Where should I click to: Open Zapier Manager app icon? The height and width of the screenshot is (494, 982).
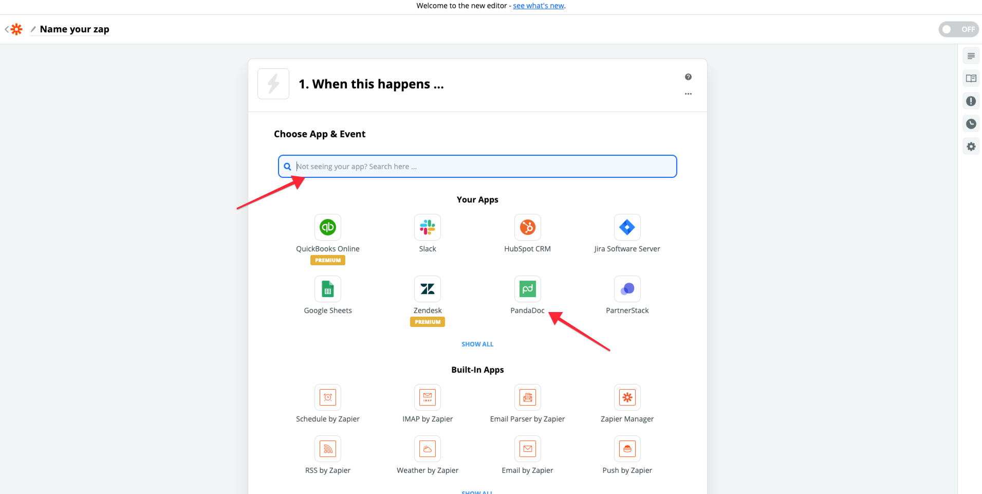pos(627,397)
